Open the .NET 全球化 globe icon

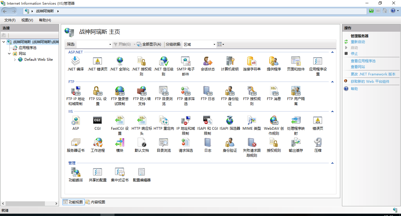point(120,61)
